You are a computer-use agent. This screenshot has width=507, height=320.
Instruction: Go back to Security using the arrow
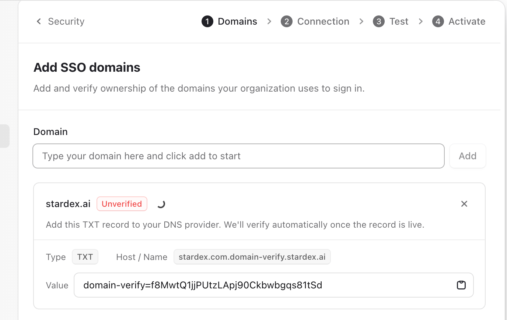click(39, 21)
